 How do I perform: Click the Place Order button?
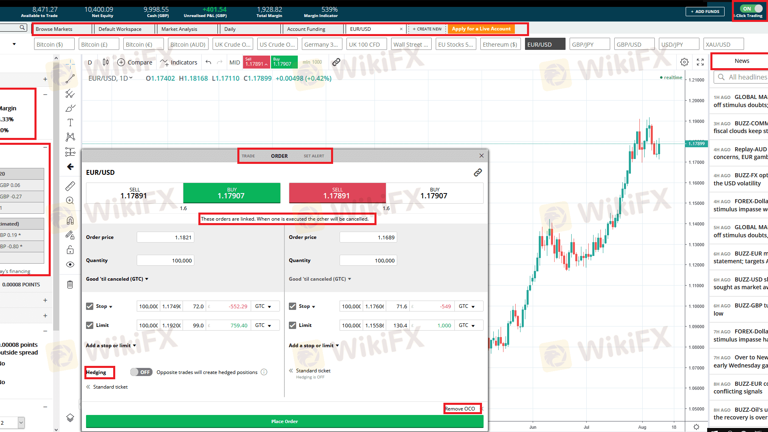[x=284, y=421]
